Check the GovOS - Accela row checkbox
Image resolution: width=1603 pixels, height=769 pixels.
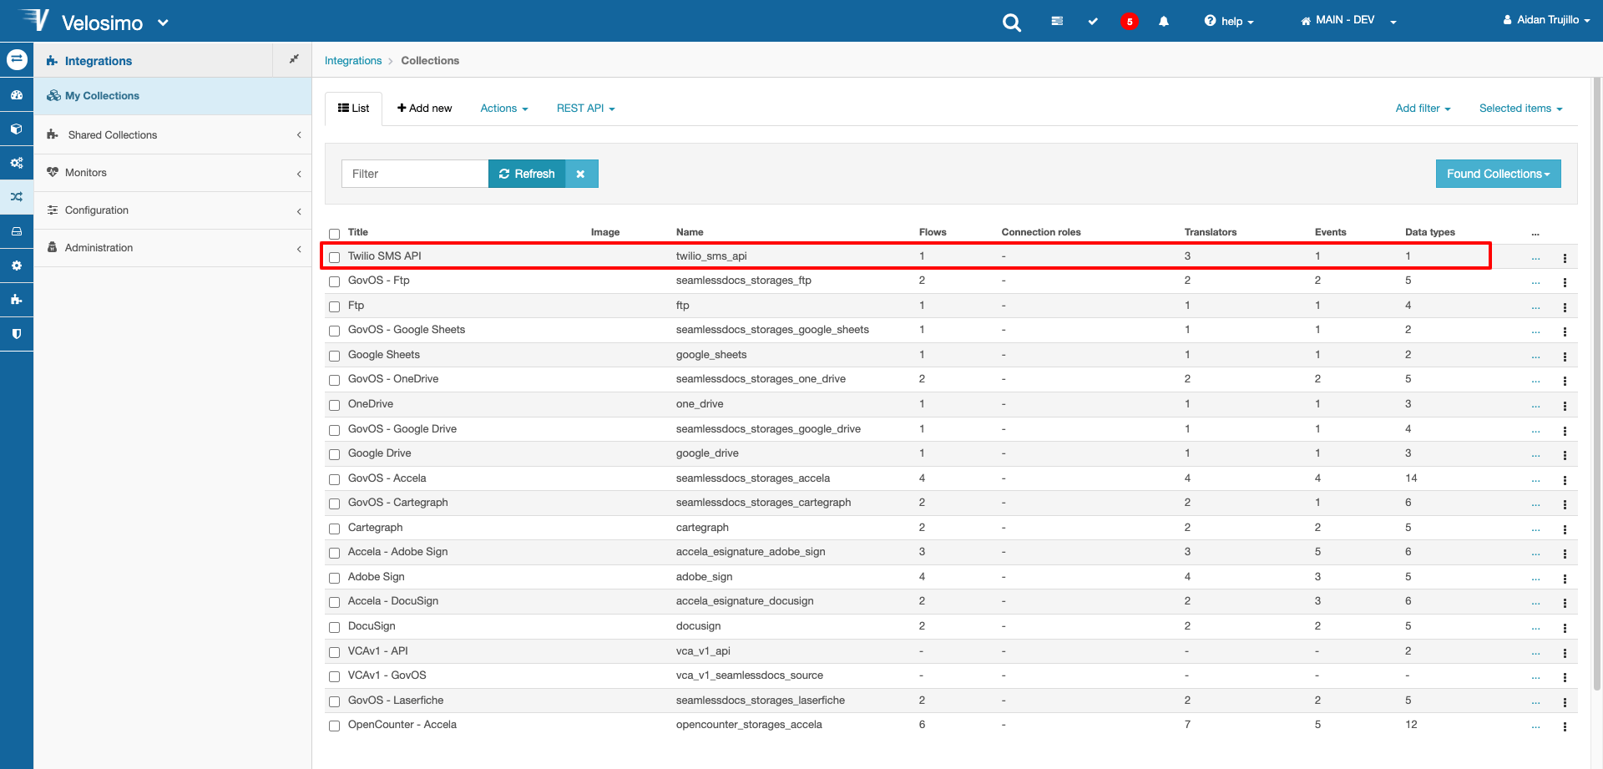pyautogui.click(x=334, y=479)
